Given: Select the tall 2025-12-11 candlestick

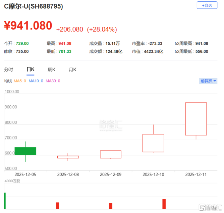Looking at the screenshot, I should tap(196, 119).
